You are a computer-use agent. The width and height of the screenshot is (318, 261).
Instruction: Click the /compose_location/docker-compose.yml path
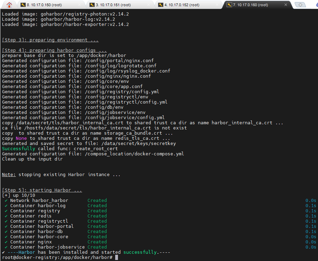coord(135,154)
